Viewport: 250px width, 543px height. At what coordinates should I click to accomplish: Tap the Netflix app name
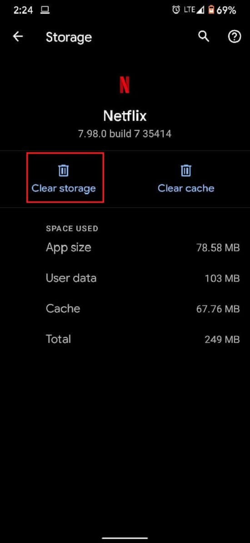(125, 116)
